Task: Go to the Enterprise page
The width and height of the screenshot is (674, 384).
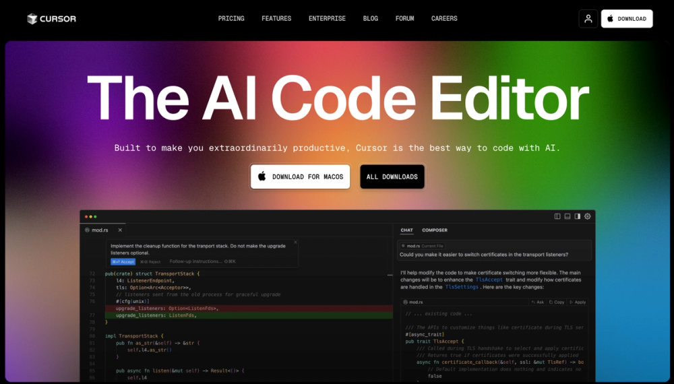Action: point(327,18)
